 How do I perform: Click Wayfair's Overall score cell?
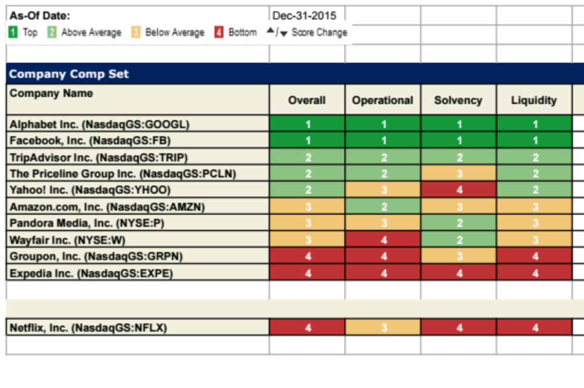[307, 240]
